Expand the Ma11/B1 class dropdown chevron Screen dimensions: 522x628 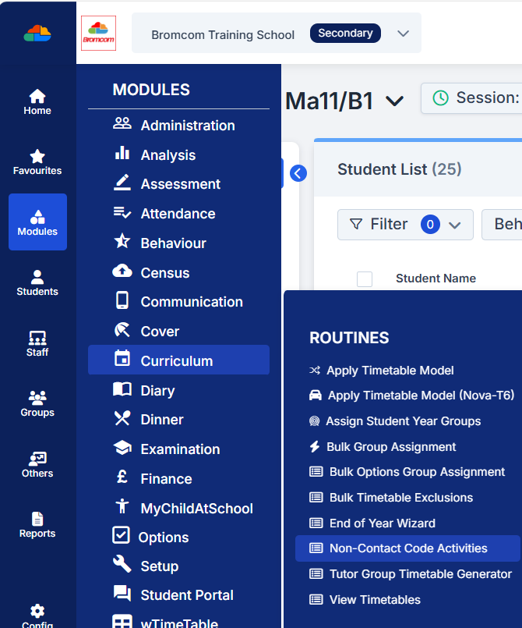(395, 101)
